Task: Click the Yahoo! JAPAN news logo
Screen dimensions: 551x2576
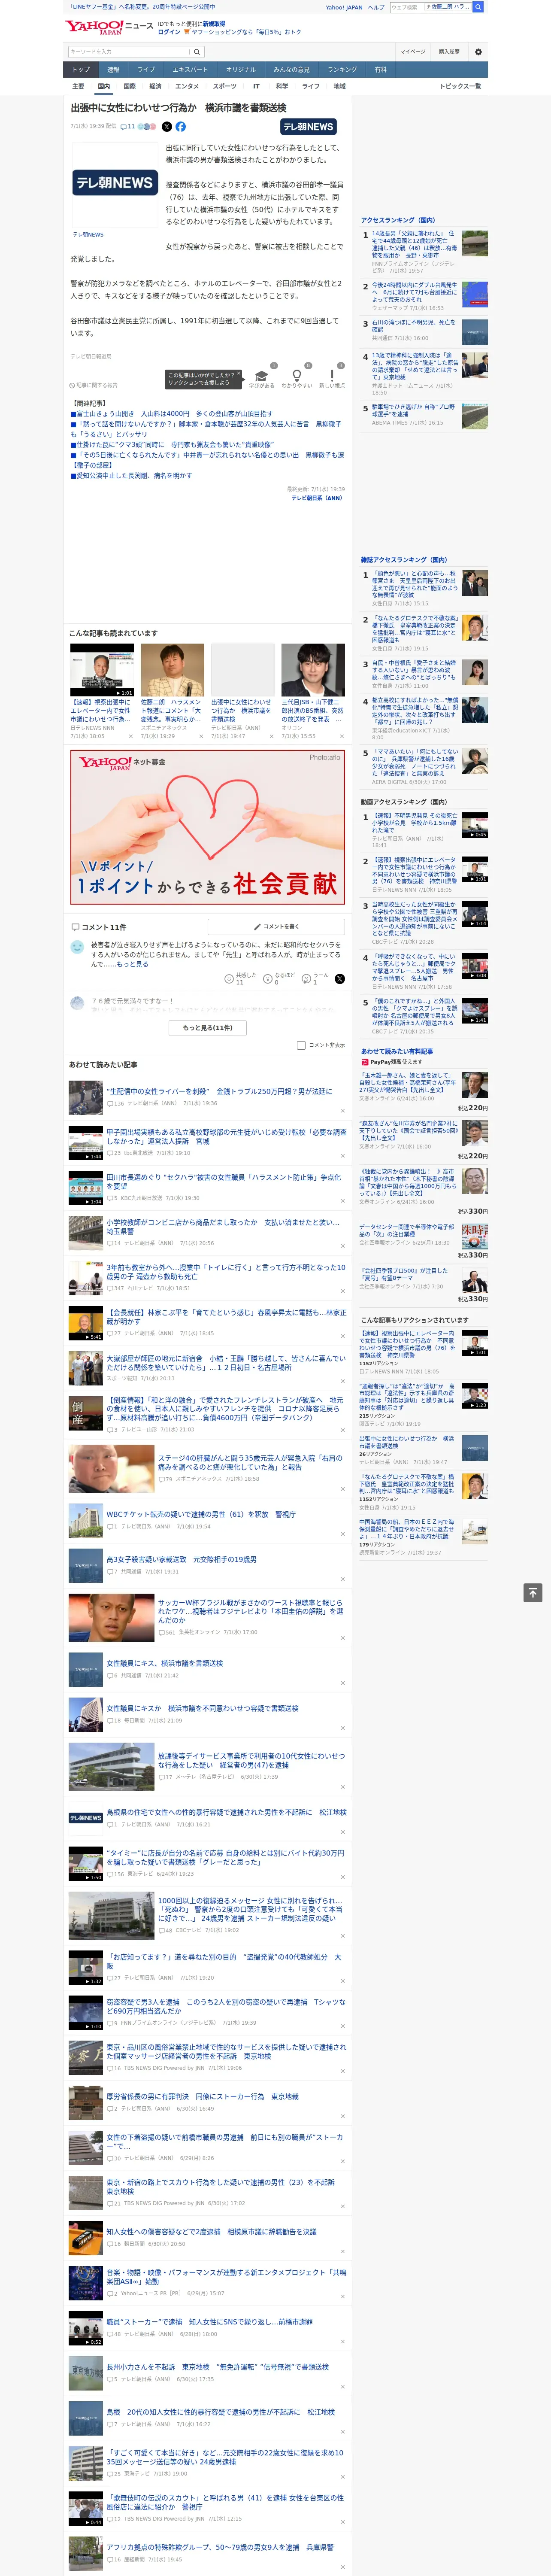Action: tap(110, 27)
